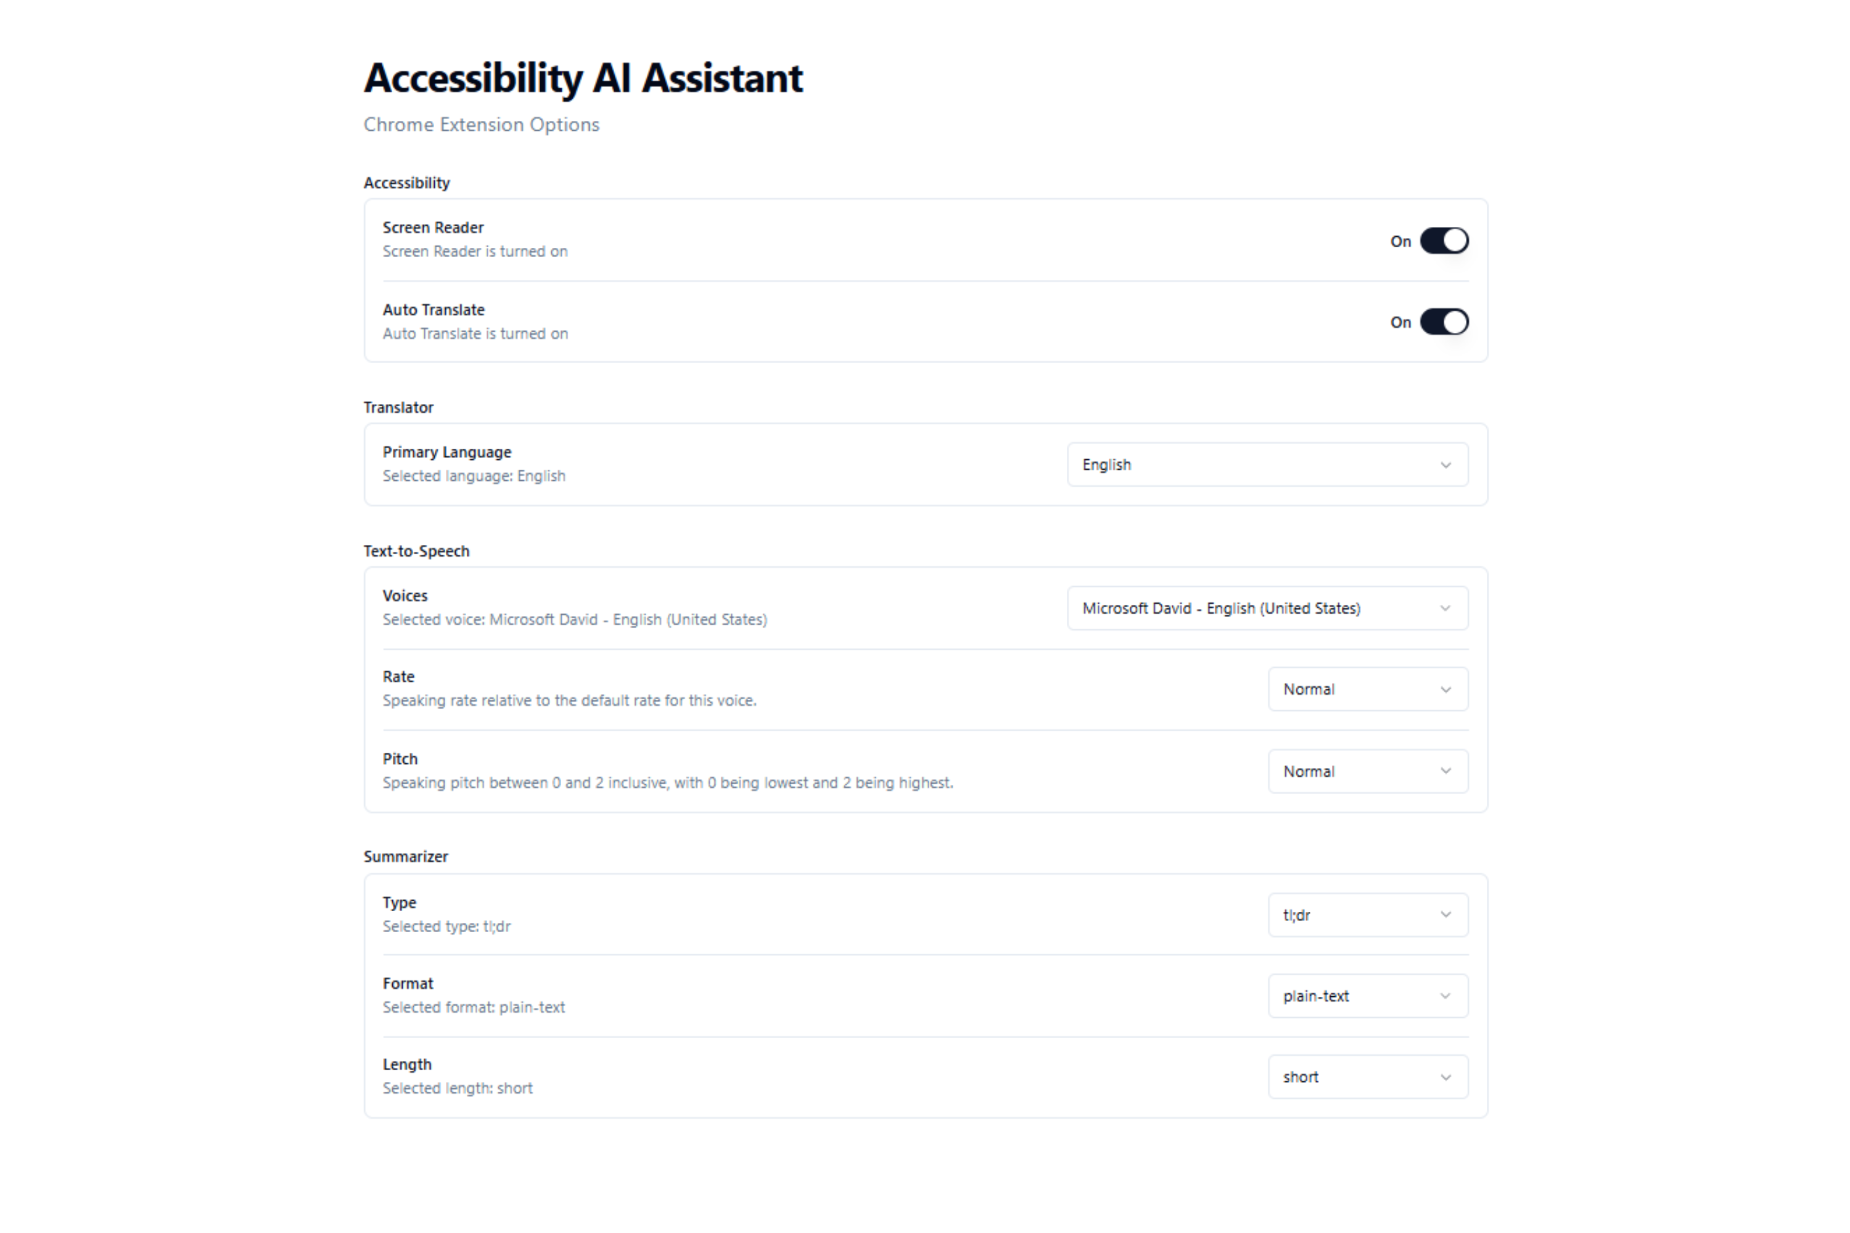Click the chevron icon beside tl;dr

click(x=1445, y=914)
